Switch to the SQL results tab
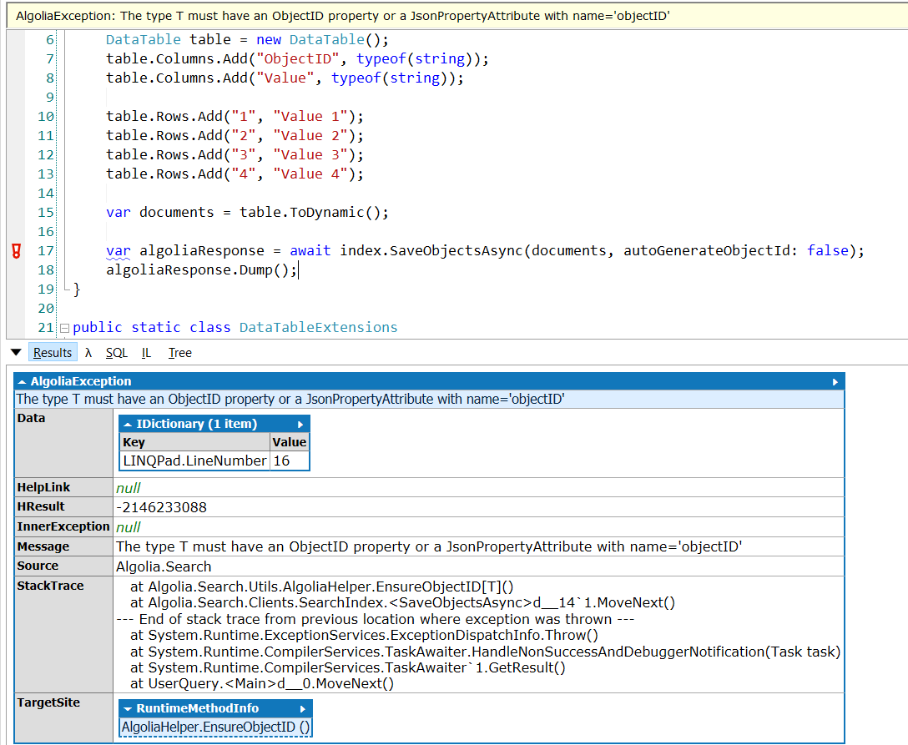Screen dimensions: 908x745 (116, 352)
